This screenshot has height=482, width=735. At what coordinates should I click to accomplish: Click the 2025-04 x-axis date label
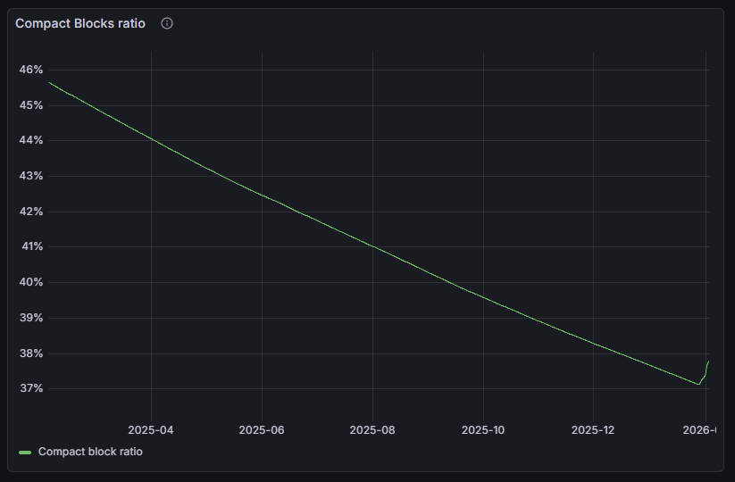(x=151, y=430)
